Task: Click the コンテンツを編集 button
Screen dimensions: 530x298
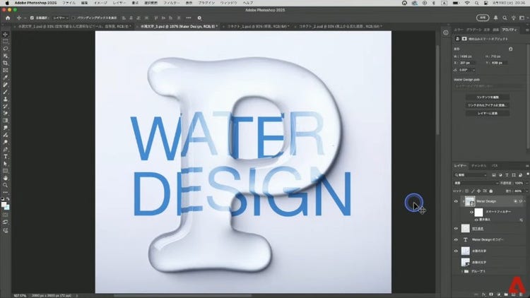Action: [487, 96]
